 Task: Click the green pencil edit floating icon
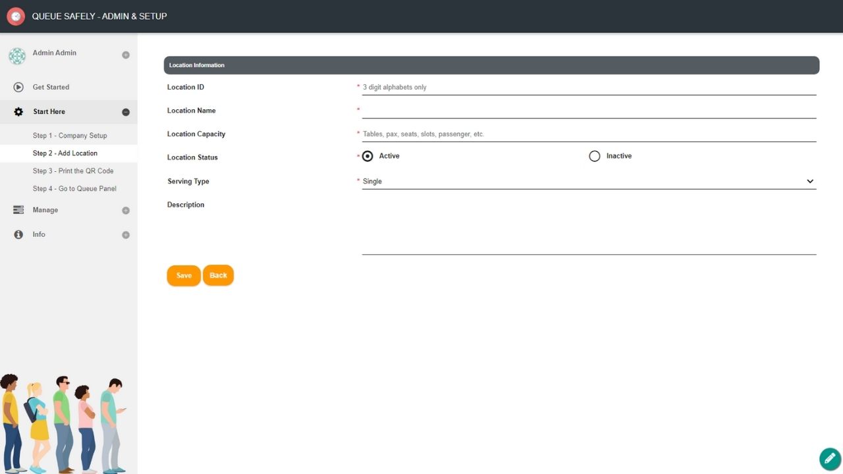(x=829, y=459)
